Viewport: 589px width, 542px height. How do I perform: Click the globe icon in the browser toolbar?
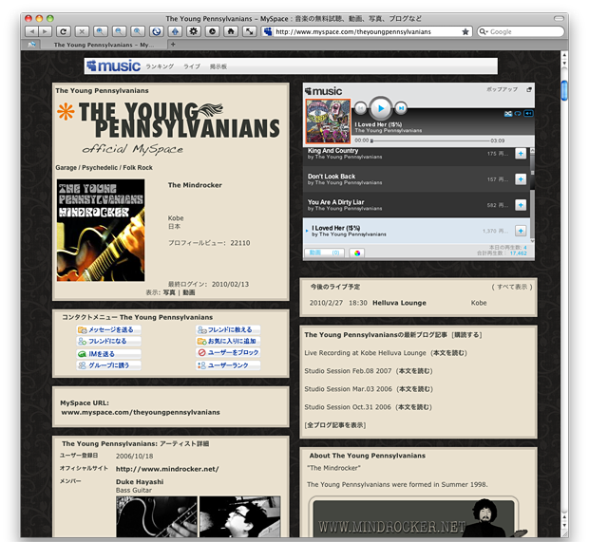tap(156, 31)
